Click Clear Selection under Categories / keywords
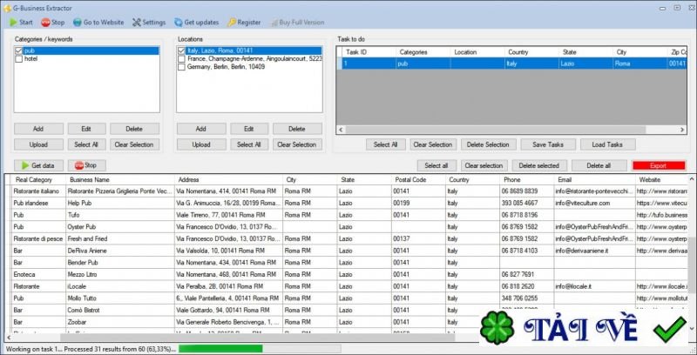The height and width of the screenshot is (355, 697). pyautogui.click(x=134, y=144)
